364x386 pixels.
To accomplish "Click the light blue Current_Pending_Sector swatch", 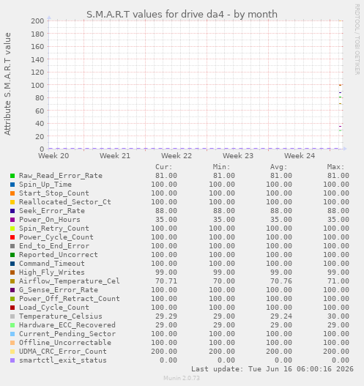I will 12,334.
